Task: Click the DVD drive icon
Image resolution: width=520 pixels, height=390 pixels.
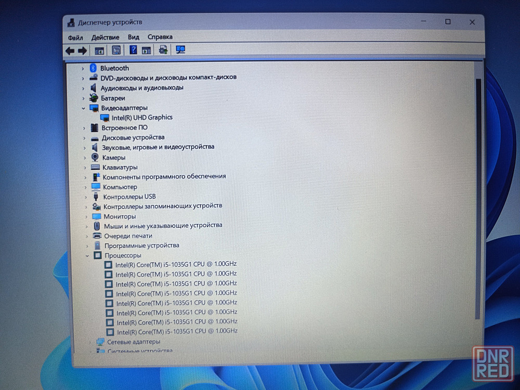Action: (94, 78)
